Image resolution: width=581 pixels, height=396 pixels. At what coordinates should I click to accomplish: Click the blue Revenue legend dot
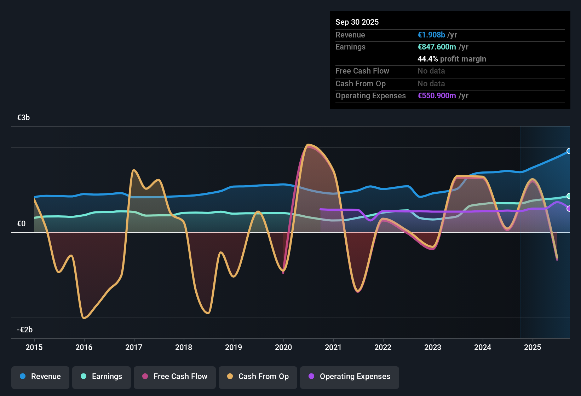[22, 377]
